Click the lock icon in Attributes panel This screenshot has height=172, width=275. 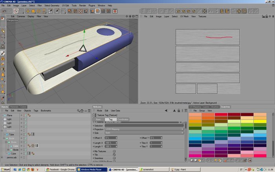coord(178,111)
